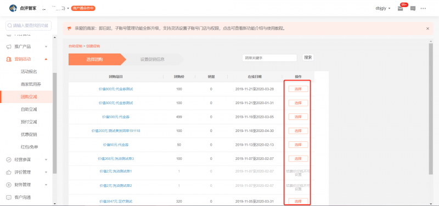Click the 操作 column header
439x206 pixels.
coord(298,76)
